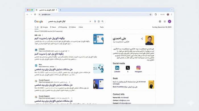199x111 pixels.
Task: Share the knowledge panel with the share icon
Action: pyautogui.click(x=142, y=39)
